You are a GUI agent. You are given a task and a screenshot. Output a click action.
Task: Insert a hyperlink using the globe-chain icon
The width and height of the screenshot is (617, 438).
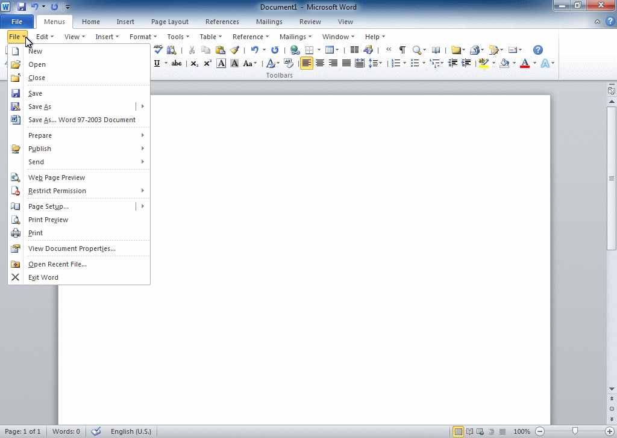pos(294,50)
